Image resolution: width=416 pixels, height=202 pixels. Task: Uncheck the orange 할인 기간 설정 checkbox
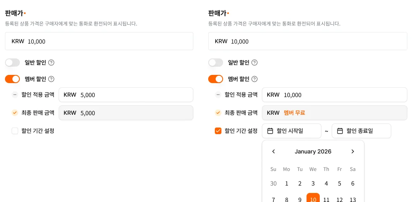pos(218,131)
